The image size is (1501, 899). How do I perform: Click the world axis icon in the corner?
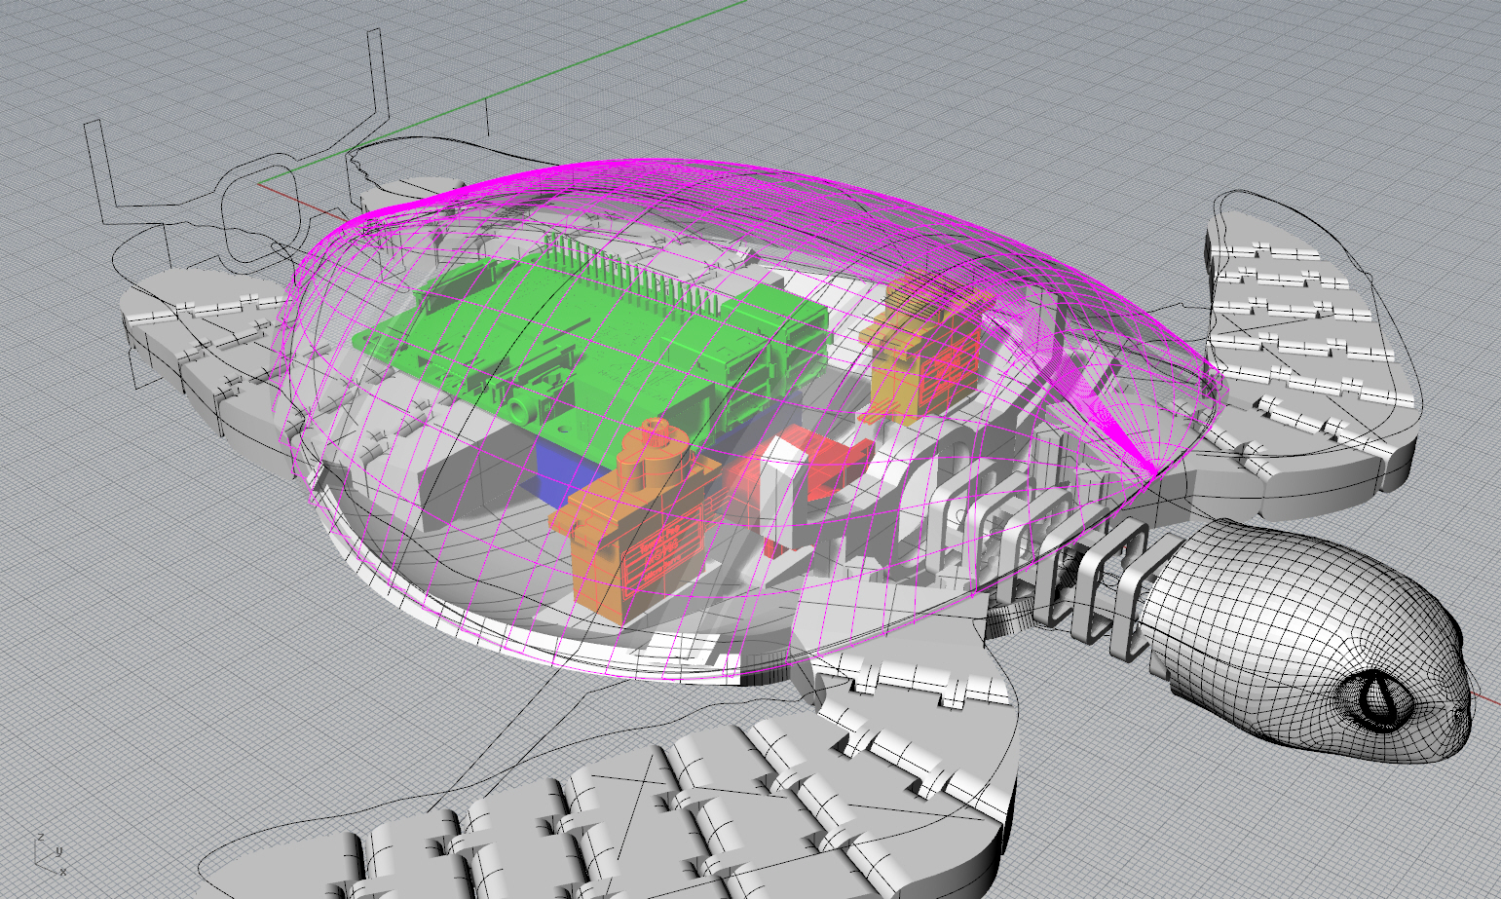point(49,851)
